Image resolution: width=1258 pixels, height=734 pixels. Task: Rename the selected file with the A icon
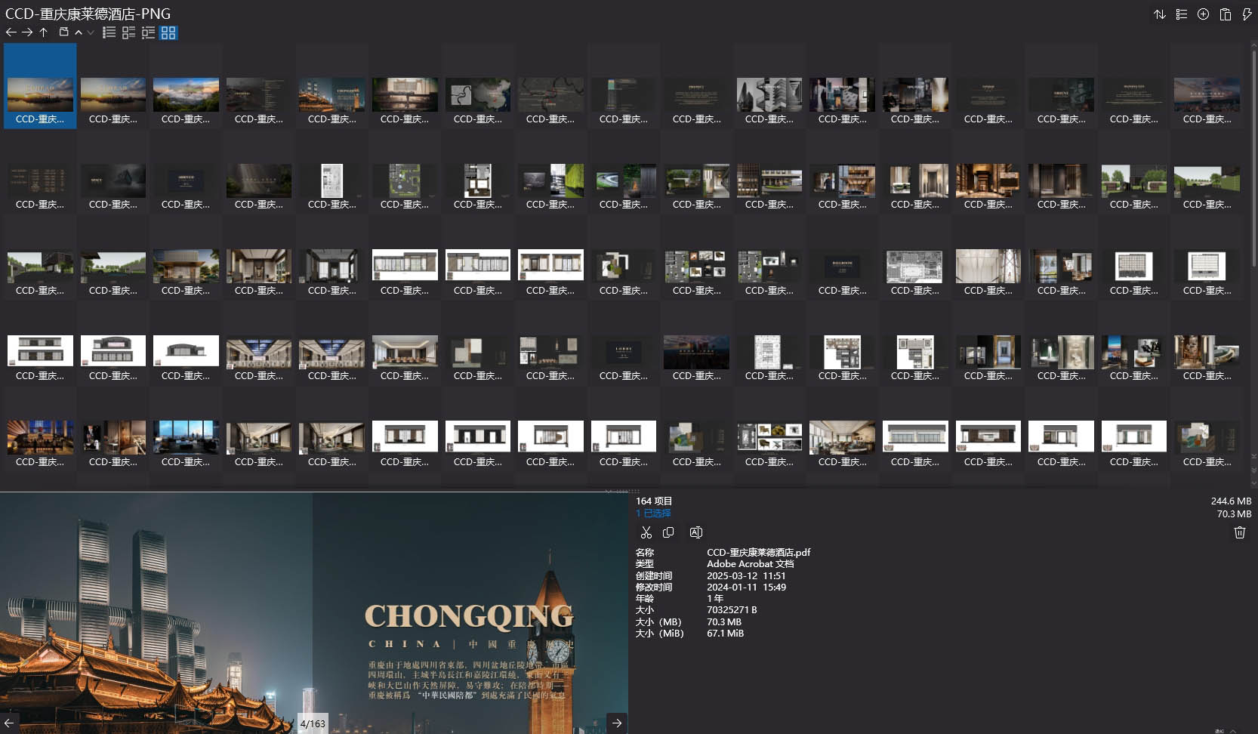click(695, 532)
